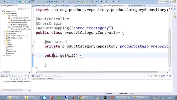Open the Boot Dashboard tab
The image size is (177, 100).
[x=17, y=76]
